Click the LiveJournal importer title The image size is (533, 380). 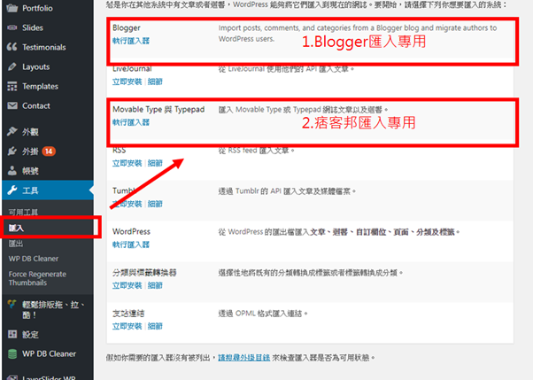[132, 69]
